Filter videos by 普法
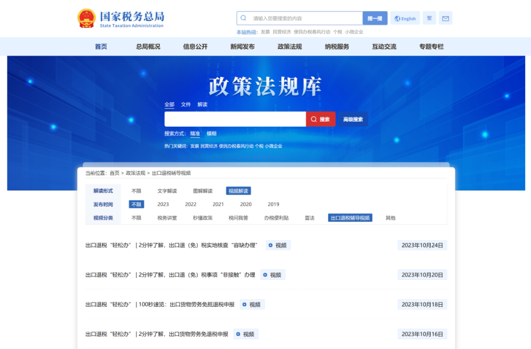This screenshot has height=349, width=531. [310, 218]
